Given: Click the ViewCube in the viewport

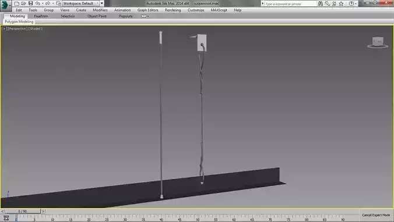Looking at the screenshot, I should (x=378, y=42).
